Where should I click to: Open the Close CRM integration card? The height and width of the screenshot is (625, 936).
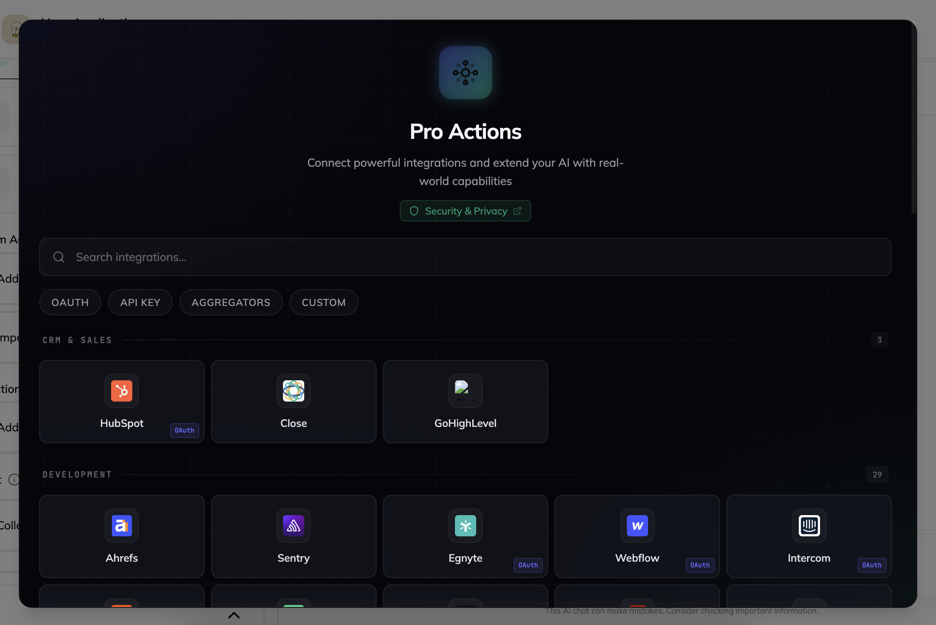pos(293,401)
